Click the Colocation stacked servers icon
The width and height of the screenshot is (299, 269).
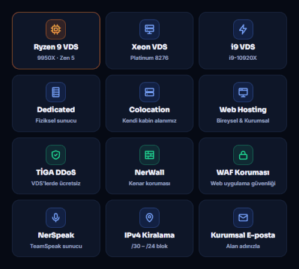click(x=149, y=92)
